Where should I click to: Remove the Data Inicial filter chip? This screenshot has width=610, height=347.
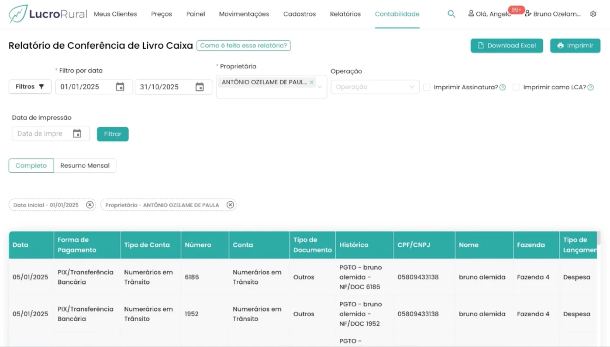(90, 204)
